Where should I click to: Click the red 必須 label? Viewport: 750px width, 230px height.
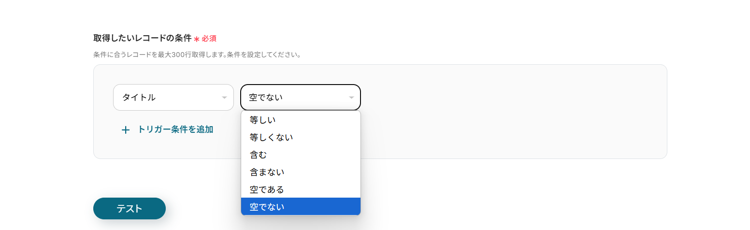pyautogui.click(x=209, y=39)
